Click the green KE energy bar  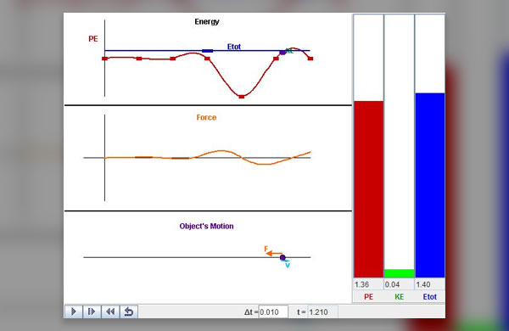400,273
